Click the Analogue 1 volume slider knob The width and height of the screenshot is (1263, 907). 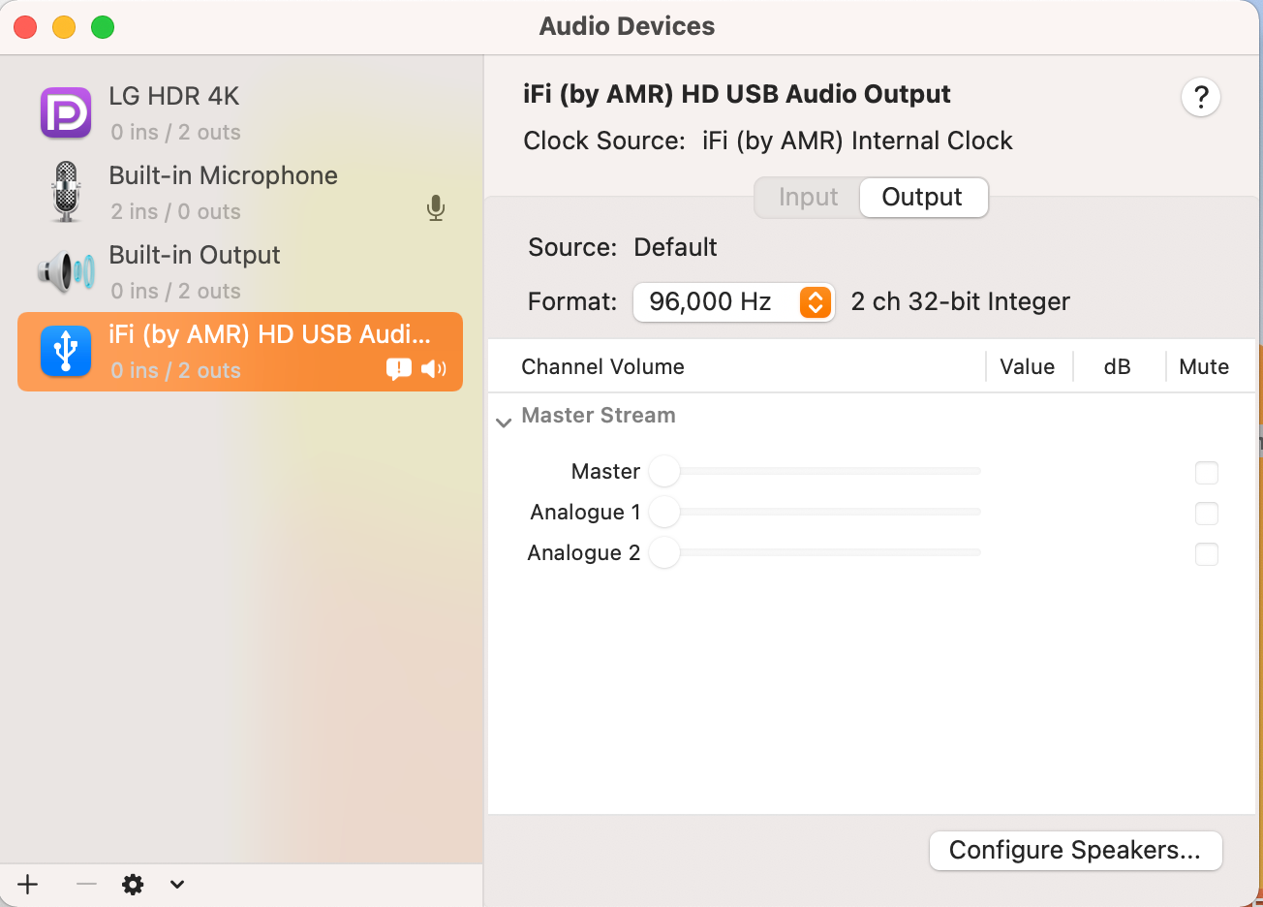(664, 512)
